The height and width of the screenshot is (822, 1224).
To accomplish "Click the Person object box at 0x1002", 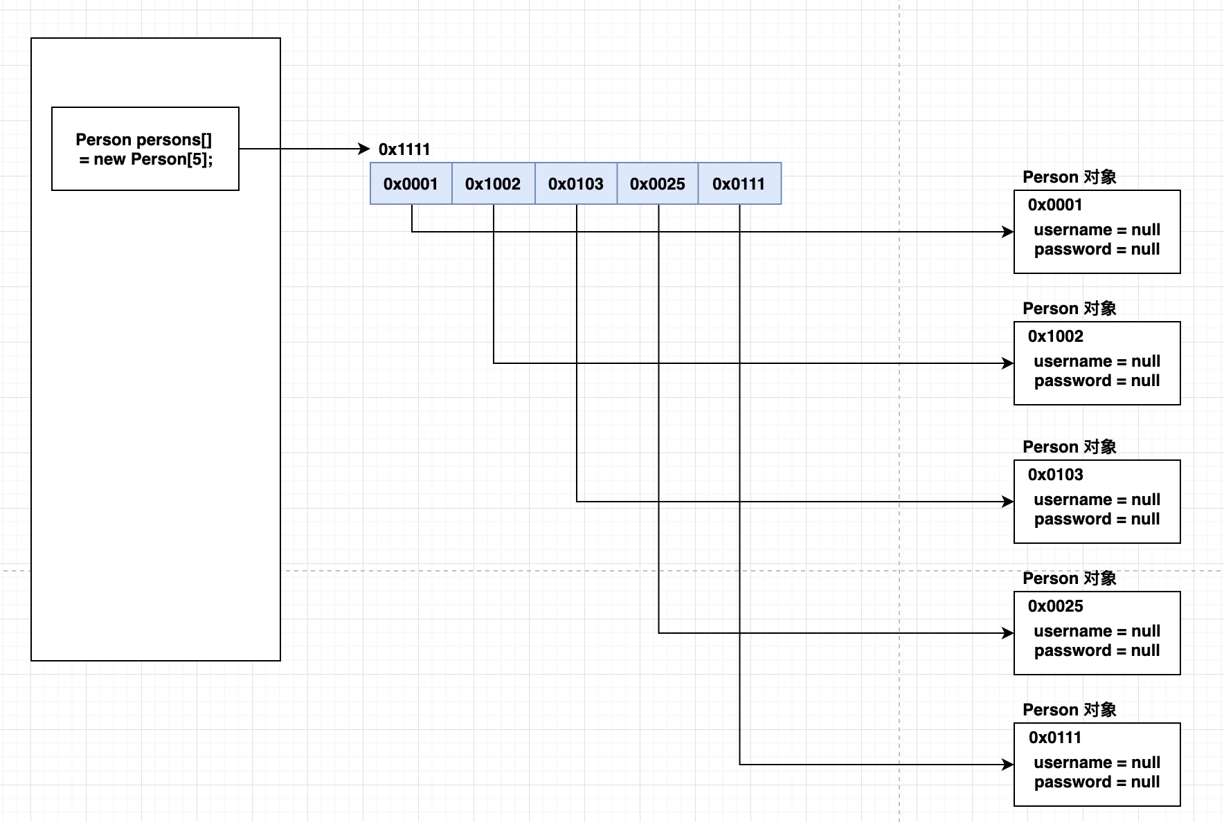I will [x=1097, y=363].
